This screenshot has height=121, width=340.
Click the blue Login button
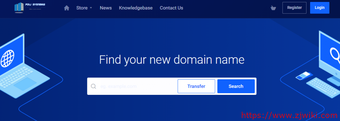pos(320,8)
